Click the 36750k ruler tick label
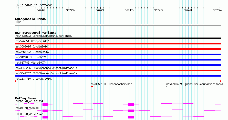Viewport: 228px width, 120px height. tap(217, 10)
